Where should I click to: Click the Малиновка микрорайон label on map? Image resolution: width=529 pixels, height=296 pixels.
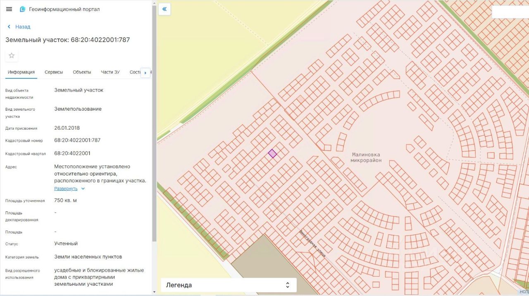click(x=366, y=157)
